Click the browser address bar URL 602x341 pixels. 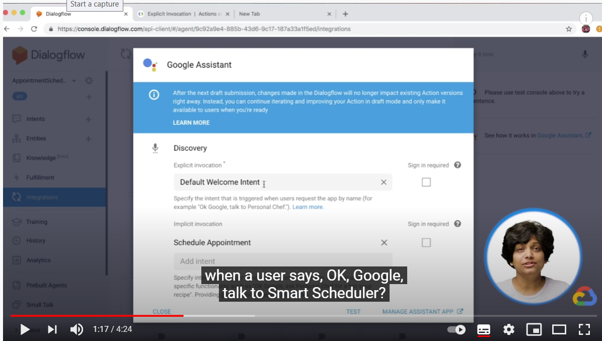(x=204, y=29)
